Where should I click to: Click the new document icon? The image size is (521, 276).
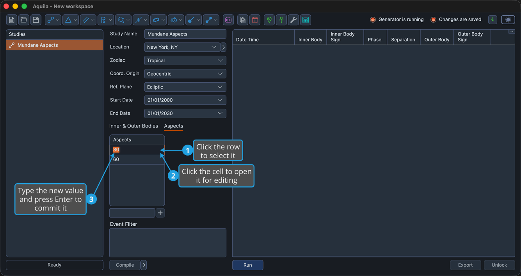(12, 20)
